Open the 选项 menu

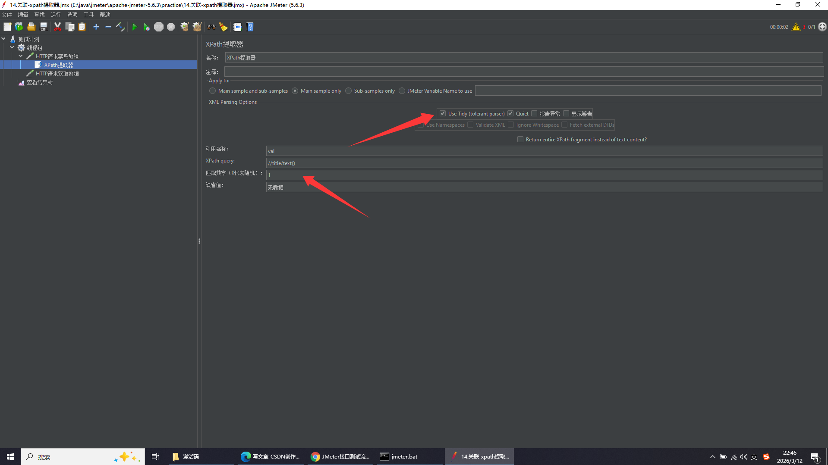click(72, 15)
